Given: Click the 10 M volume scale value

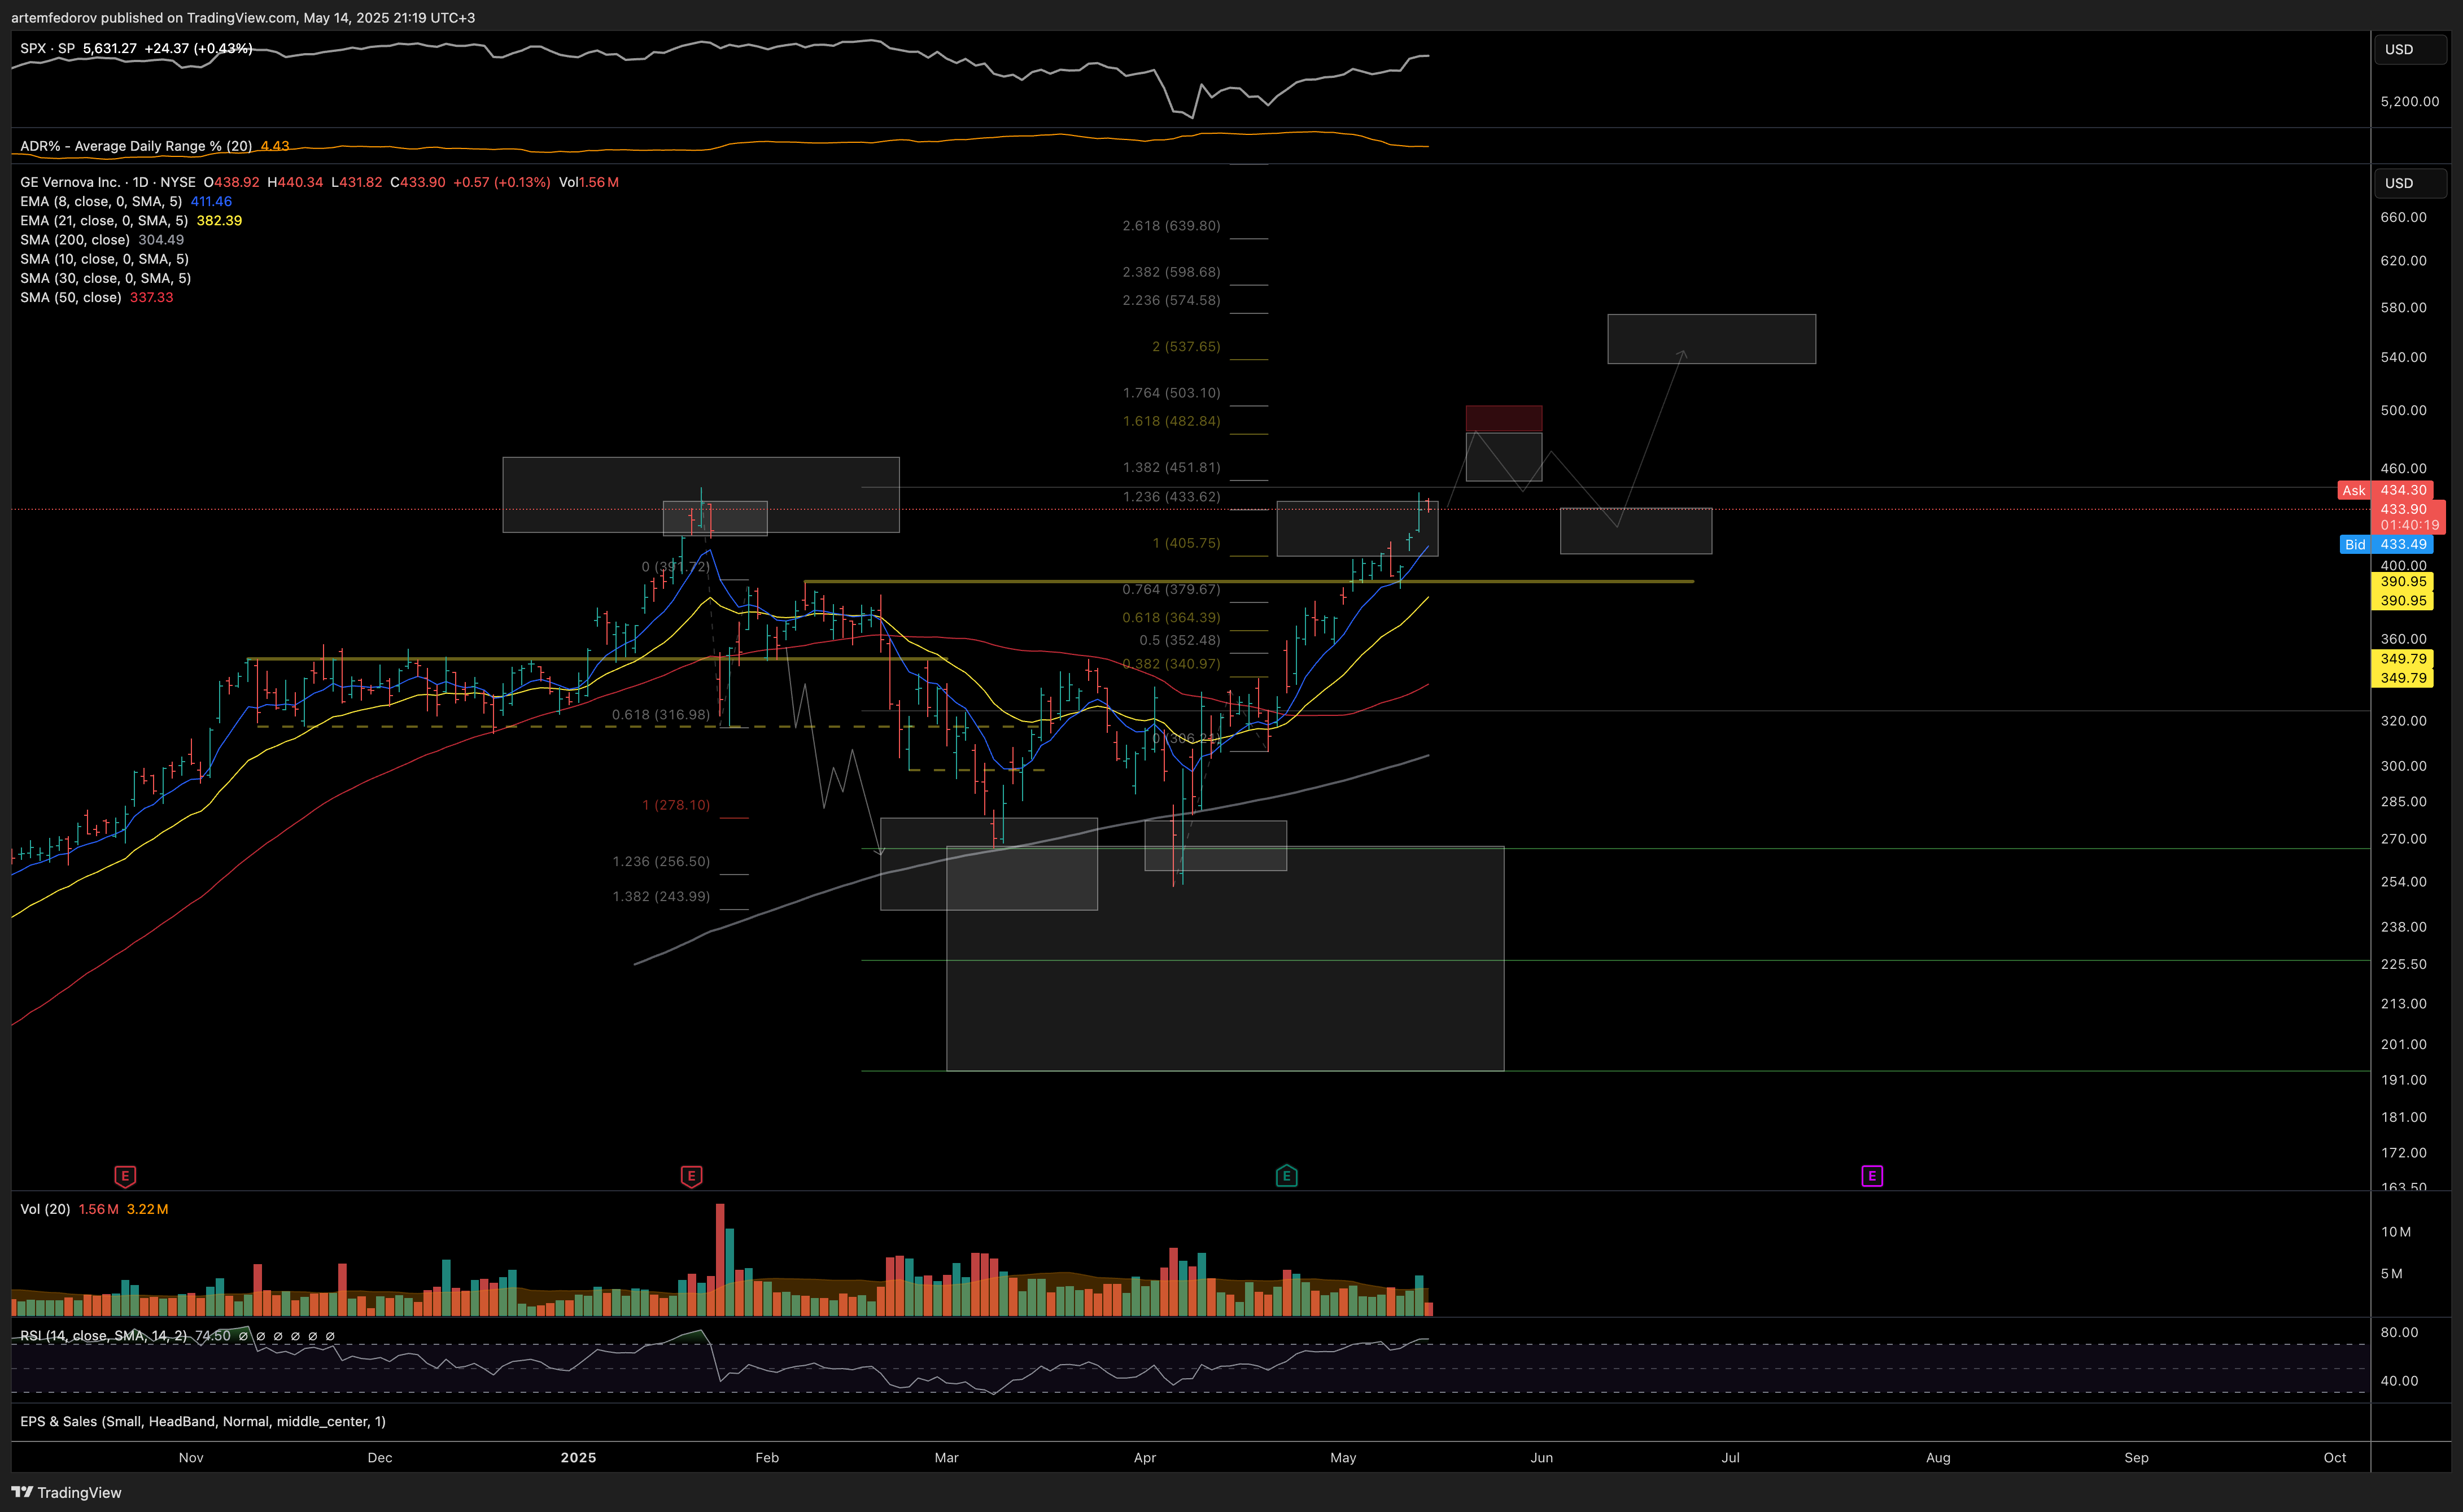Looking at the screenshot, I should click(2396, 1232).
